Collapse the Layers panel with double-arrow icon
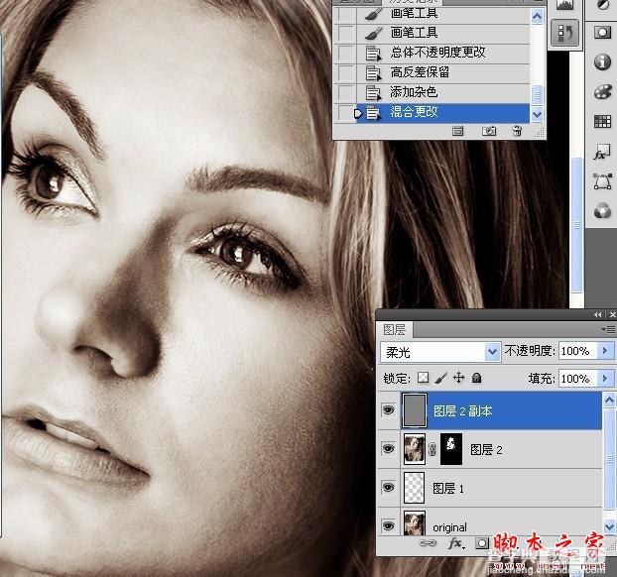This screenshot has height=577, width=617. tap(598, 314)
